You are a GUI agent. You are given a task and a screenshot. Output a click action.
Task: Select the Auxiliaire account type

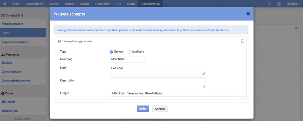point(129,52)
